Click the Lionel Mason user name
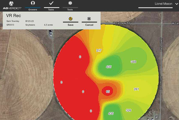 [163, 4]
